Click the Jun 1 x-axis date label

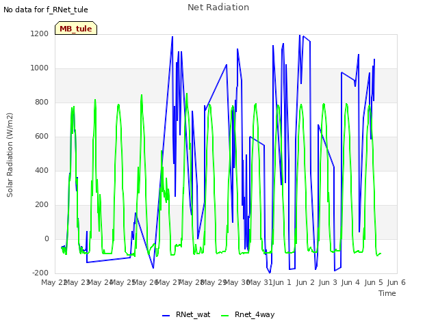point(282,282)
